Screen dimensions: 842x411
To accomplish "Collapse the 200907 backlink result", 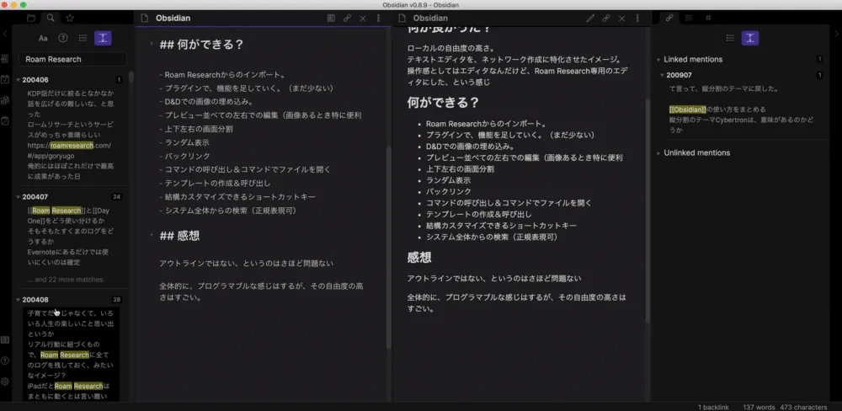I will (663, 75).
